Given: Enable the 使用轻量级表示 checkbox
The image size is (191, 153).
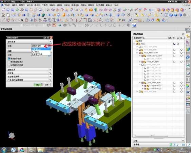Looking at the screenshot, I should (x=9, y=62).
